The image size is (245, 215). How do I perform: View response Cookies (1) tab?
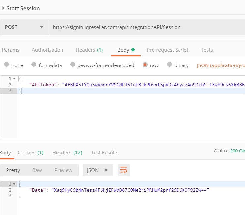30,152
